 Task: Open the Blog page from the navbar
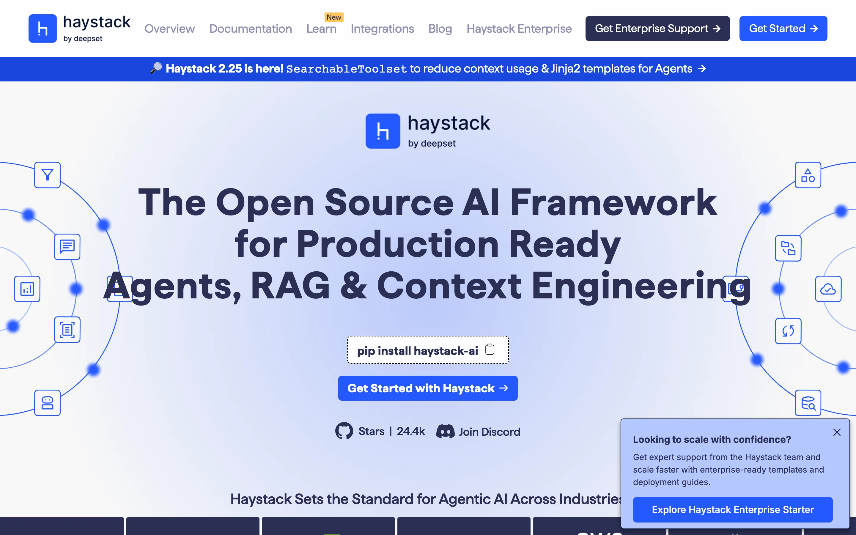point(440,29)
